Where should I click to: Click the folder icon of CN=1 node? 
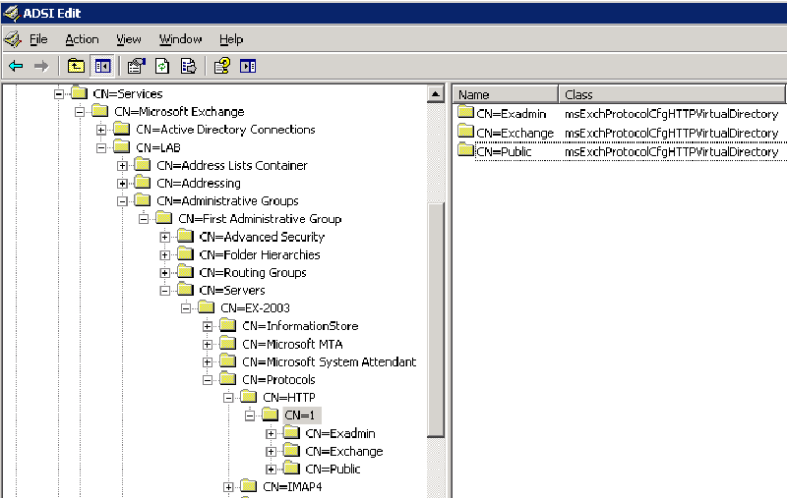pos(270,414)
